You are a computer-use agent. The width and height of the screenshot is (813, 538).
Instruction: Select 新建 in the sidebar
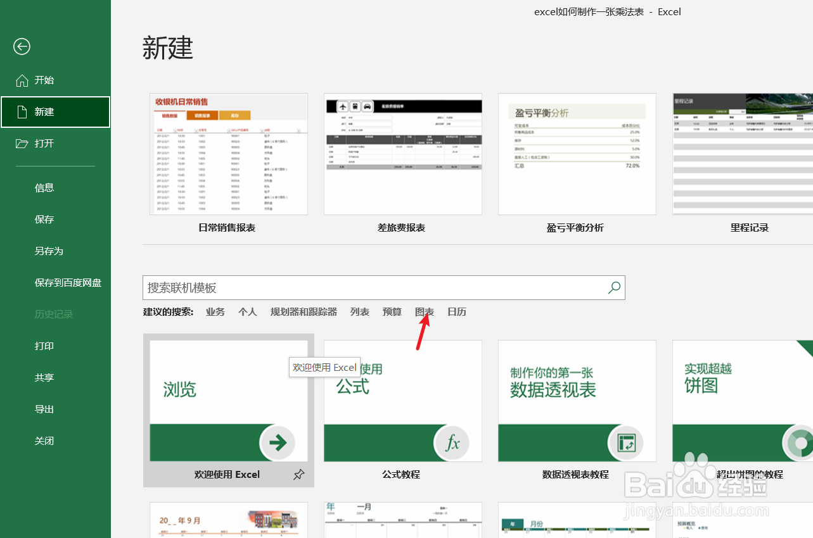56,112
